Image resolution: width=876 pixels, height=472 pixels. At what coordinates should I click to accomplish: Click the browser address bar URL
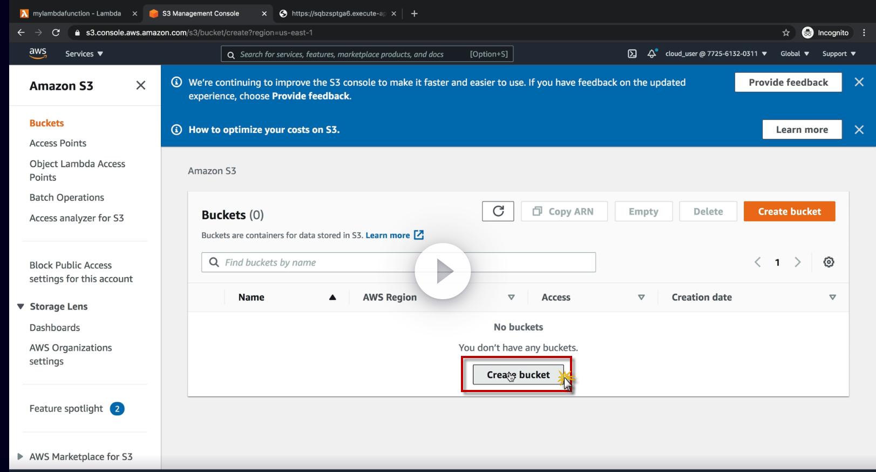coord(199,32)
